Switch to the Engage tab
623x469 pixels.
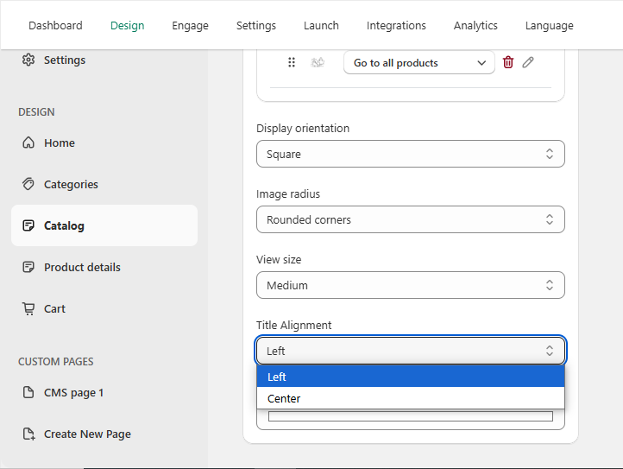(191, 25)
